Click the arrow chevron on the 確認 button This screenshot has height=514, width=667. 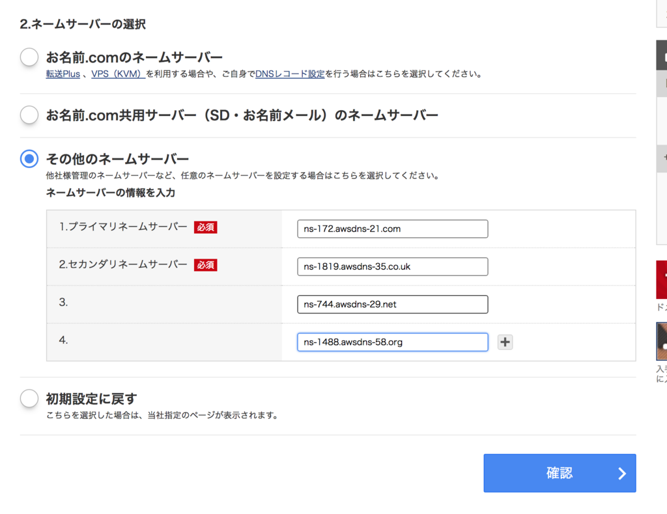(x=622, y=474)
